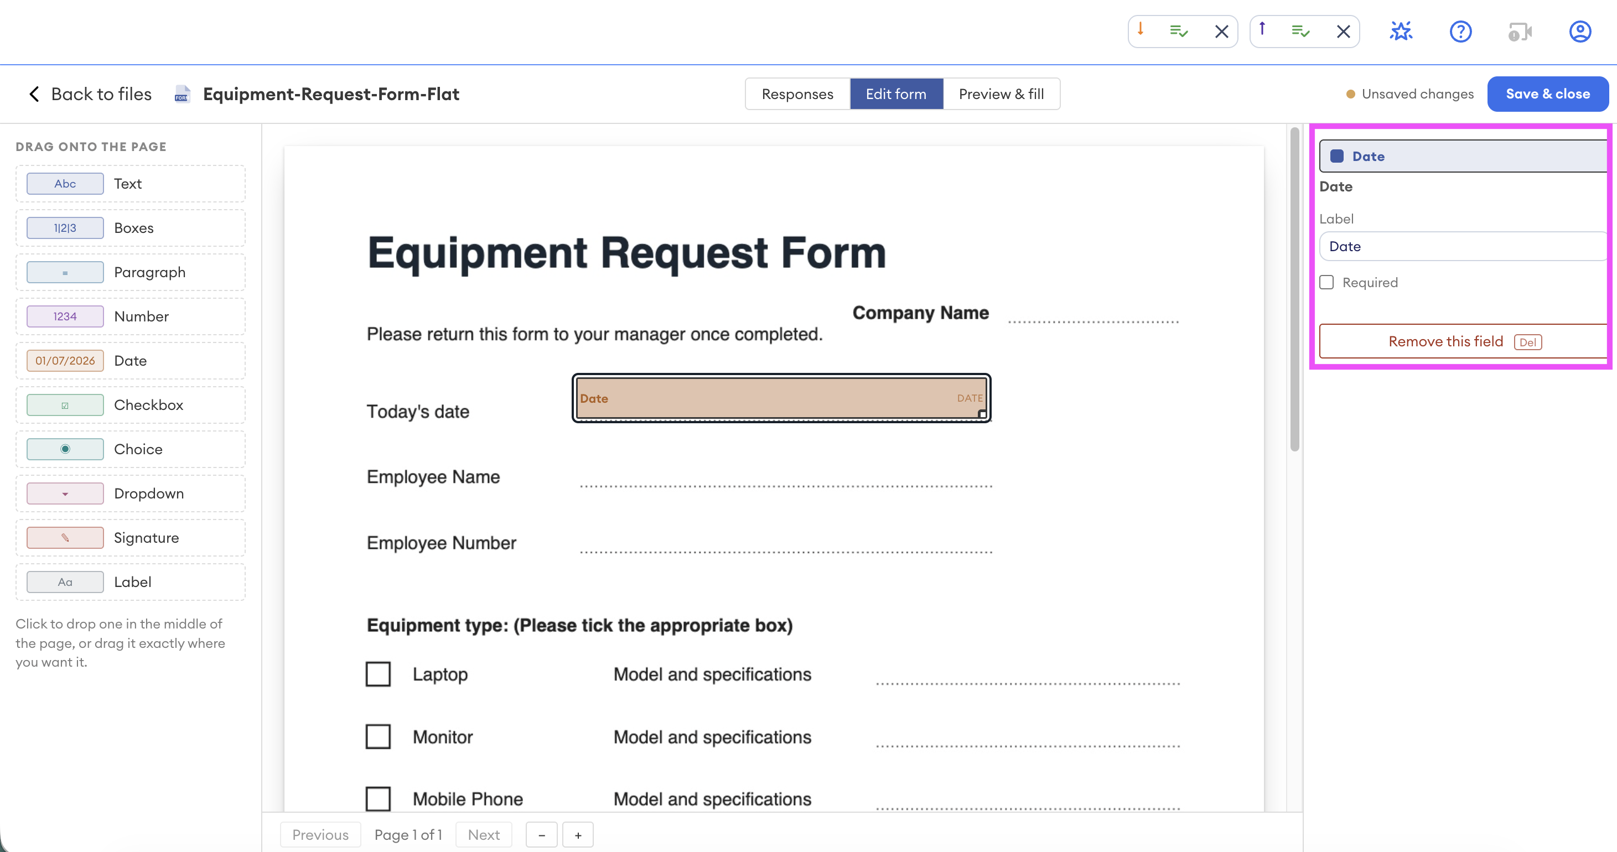Click the checklist icon beside the up arrow
The height and width of the screenshot is (852, 1617).
click(x=1300, y=31)
